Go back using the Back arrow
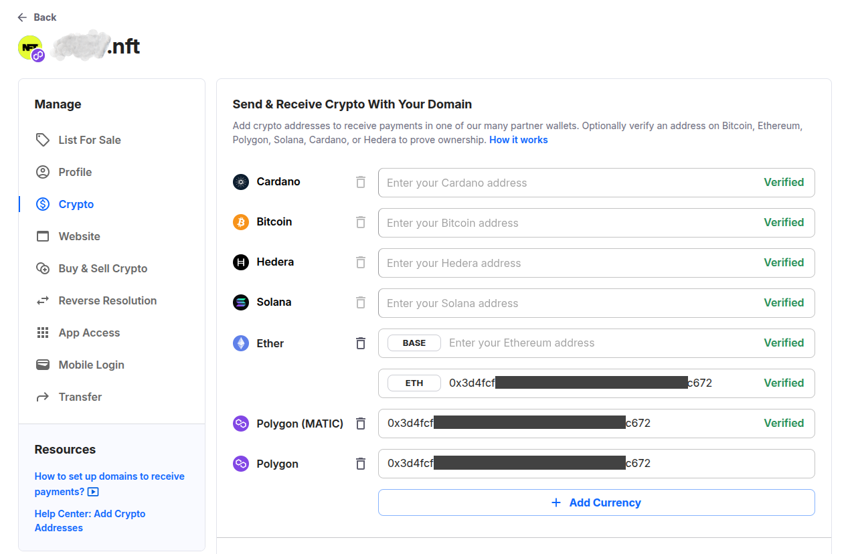Image resolution: width=852 pixels, height=554 pixels. click(x=23, y=17)
